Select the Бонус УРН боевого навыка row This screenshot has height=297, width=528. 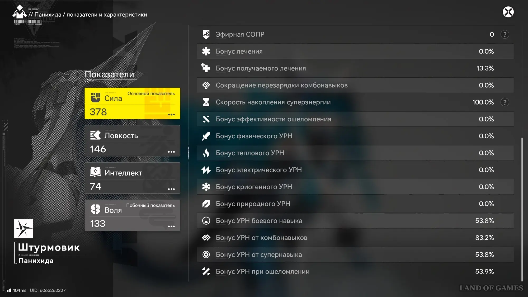(355, 221)
